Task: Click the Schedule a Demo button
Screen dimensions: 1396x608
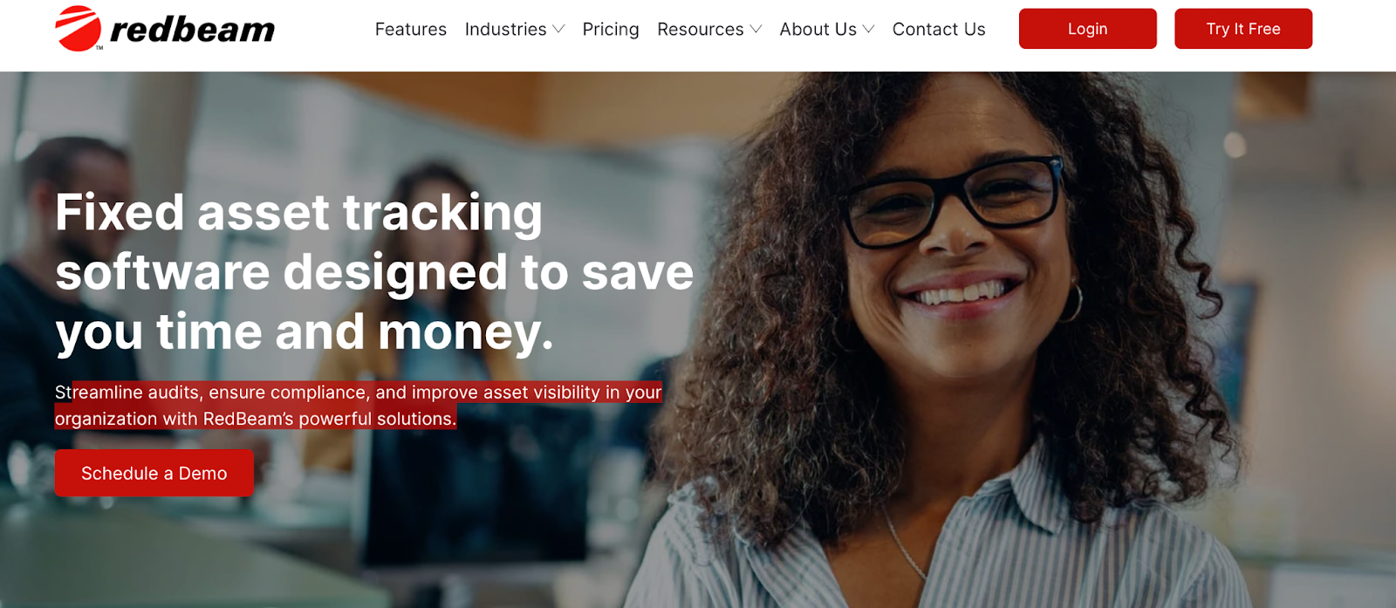Action: click(x=154, y=473)
